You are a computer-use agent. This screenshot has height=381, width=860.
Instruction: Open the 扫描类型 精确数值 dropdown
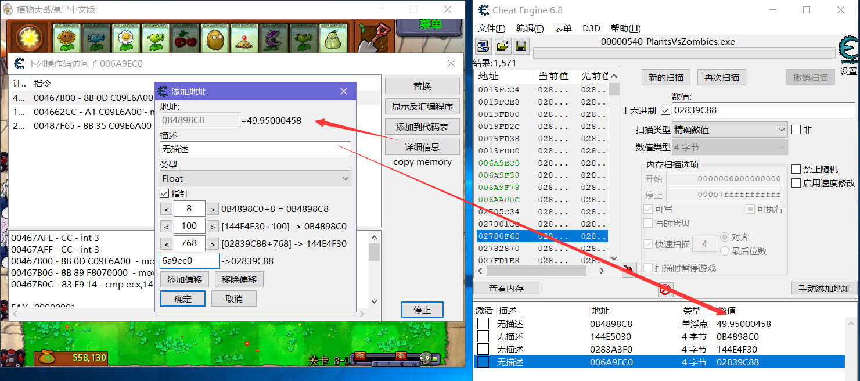[x=729, y=130]
